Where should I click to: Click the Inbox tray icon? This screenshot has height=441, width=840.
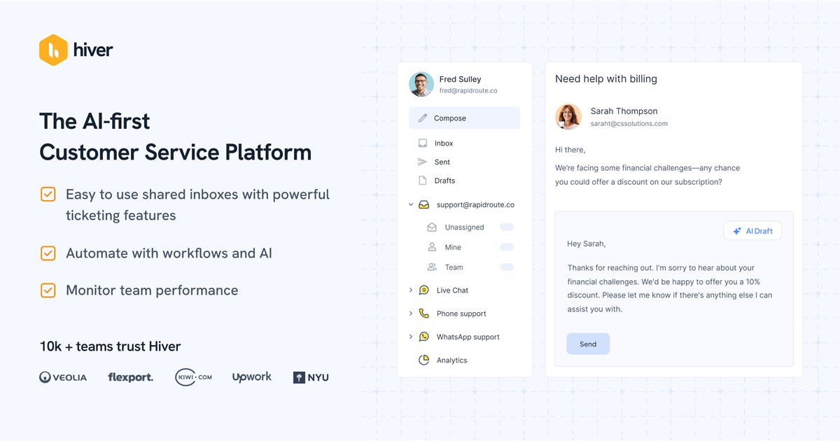click(x=423, y=143)
